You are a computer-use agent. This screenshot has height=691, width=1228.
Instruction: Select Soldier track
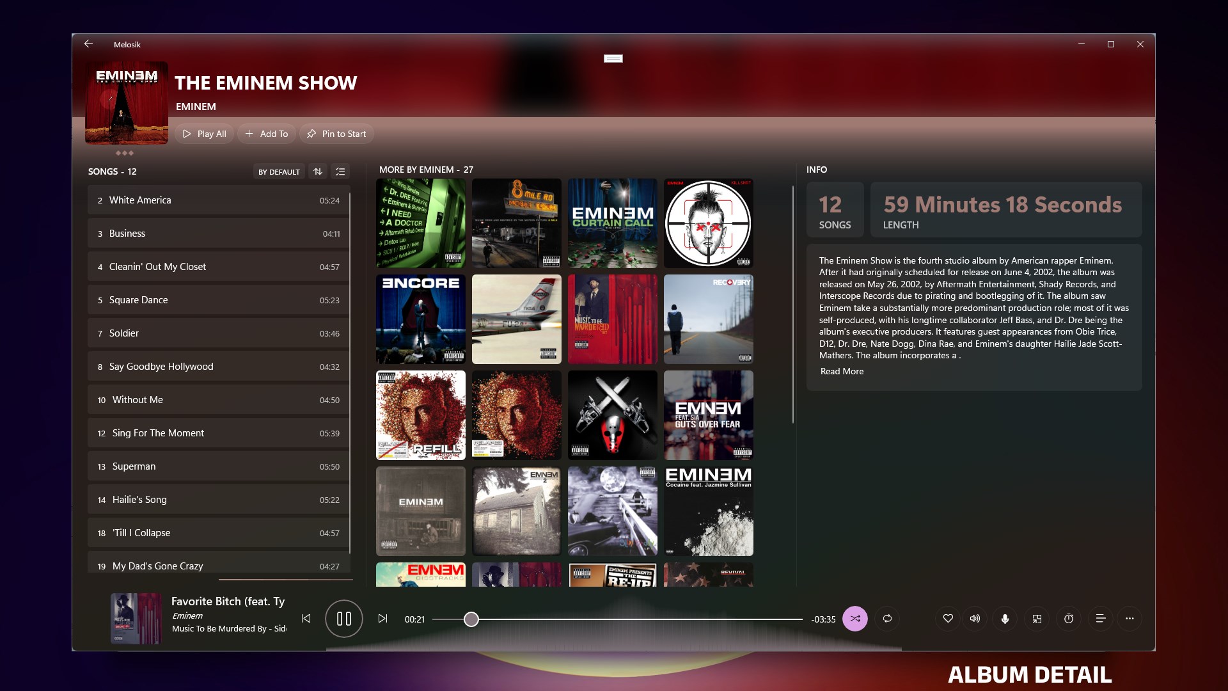pyautogui.click(x=219, y=333)
